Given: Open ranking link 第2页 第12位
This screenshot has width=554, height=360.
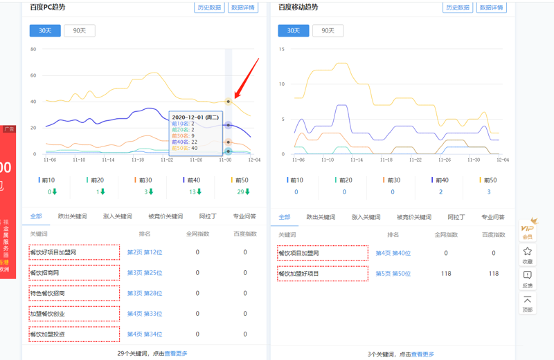Looking at the screenshot, I should 144,253.
